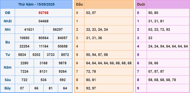Click the Ba number 50658
This screenshot has height=93, width=190.
click(63, 46)
